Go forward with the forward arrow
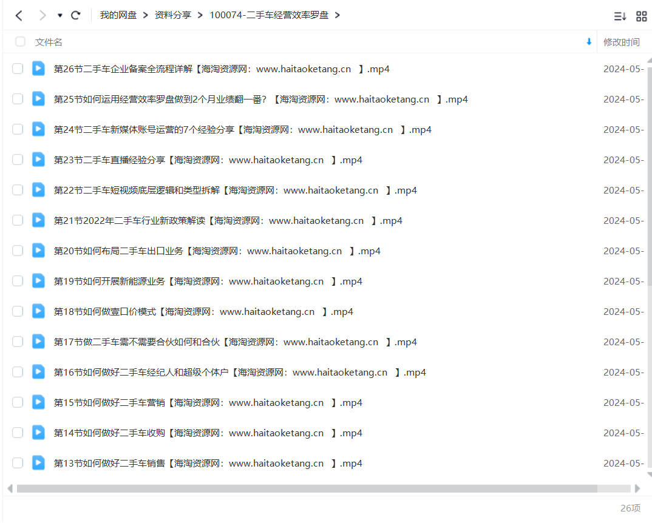This screenshot has height=523, width=652. pos(42,15)
